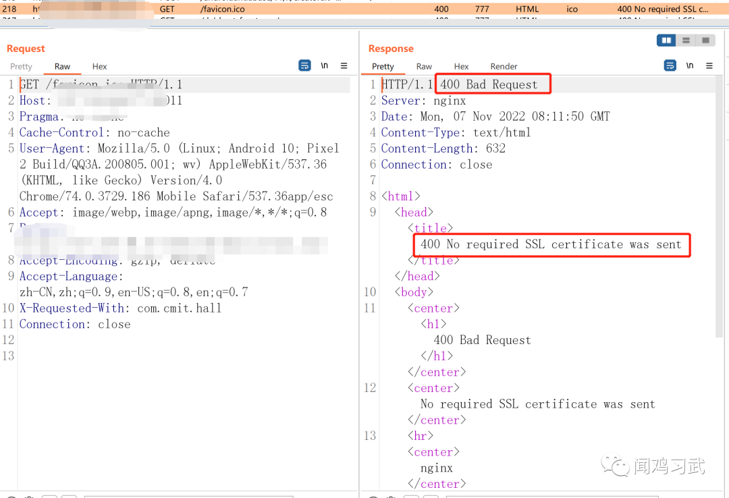Switch Request view to Pretty tab
The image size is (729, 498).
coord(22,67)
